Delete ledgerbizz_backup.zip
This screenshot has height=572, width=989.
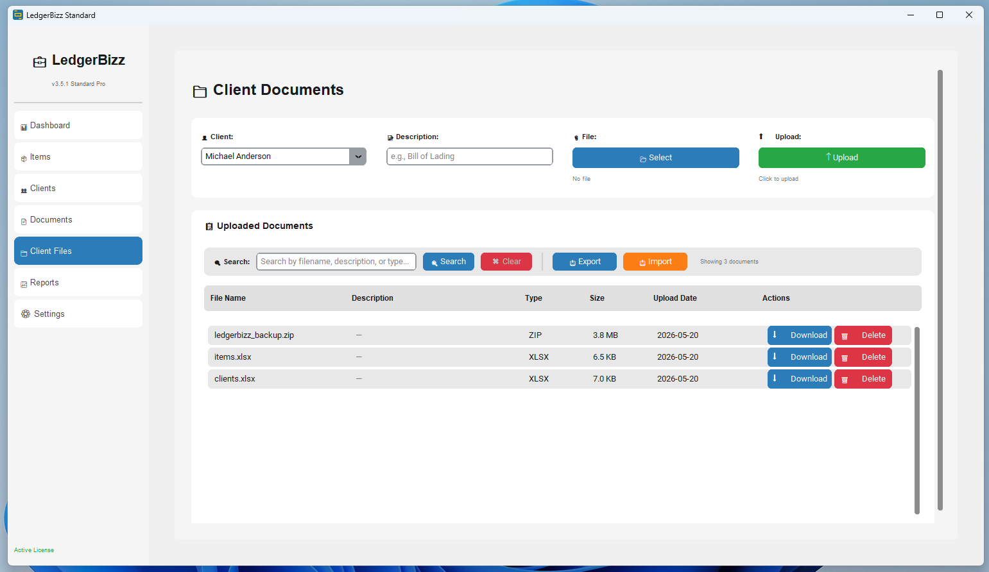863,335
